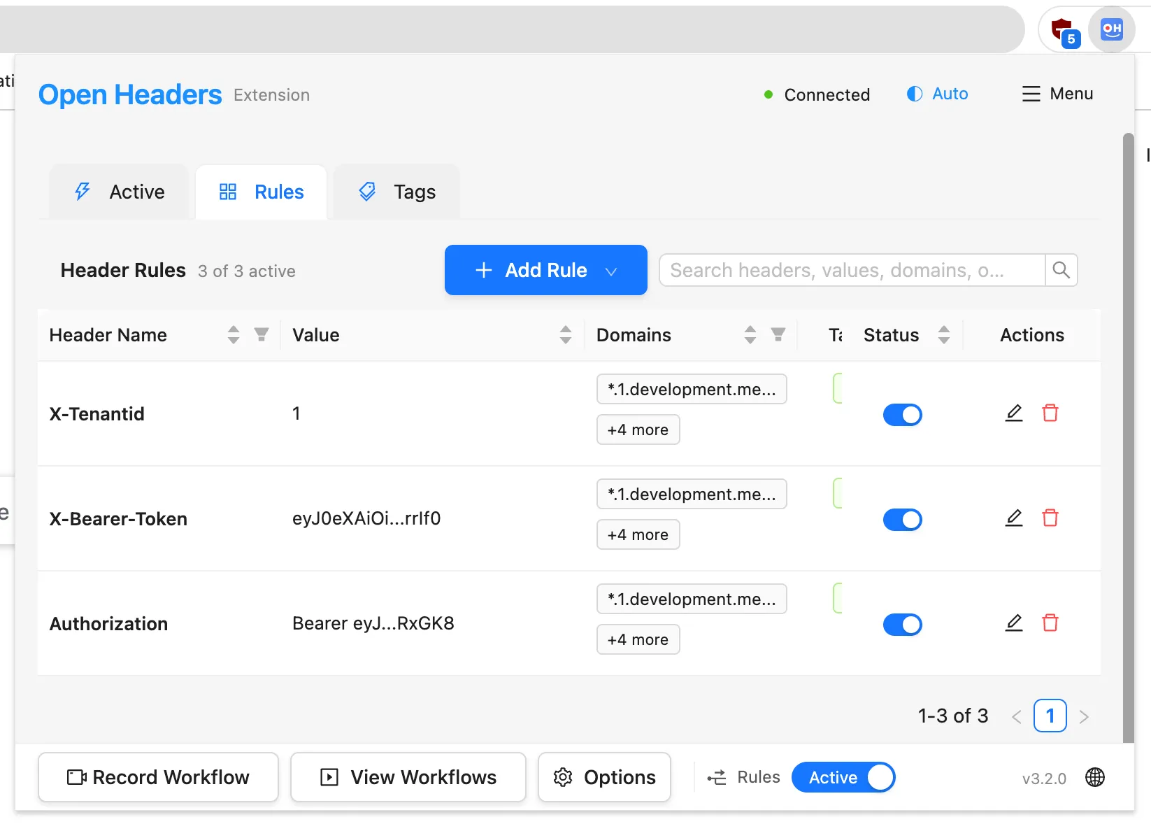Delete the Authorization rule
This screenshot has width=1151, height=824.
[1050, 623]
